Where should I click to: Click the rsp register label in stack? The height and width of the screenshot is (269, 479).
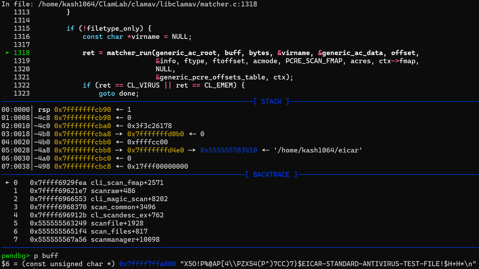(44, 110)
